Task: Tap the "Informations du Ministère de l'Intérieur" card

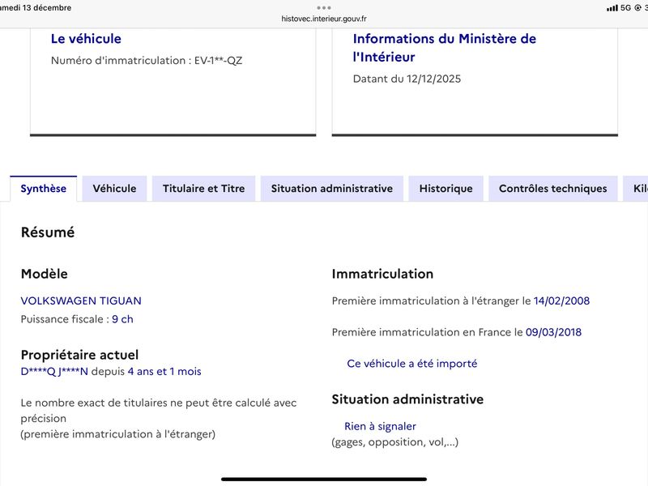Action: pos(444,48)
